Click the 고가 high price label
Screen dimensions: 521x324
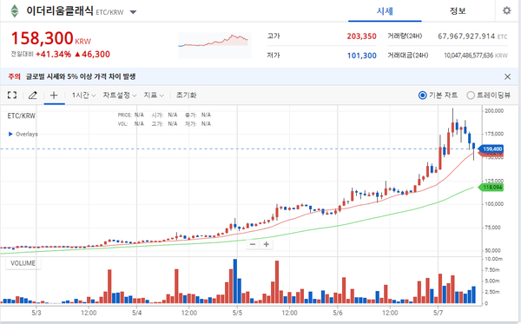[274, 36]
